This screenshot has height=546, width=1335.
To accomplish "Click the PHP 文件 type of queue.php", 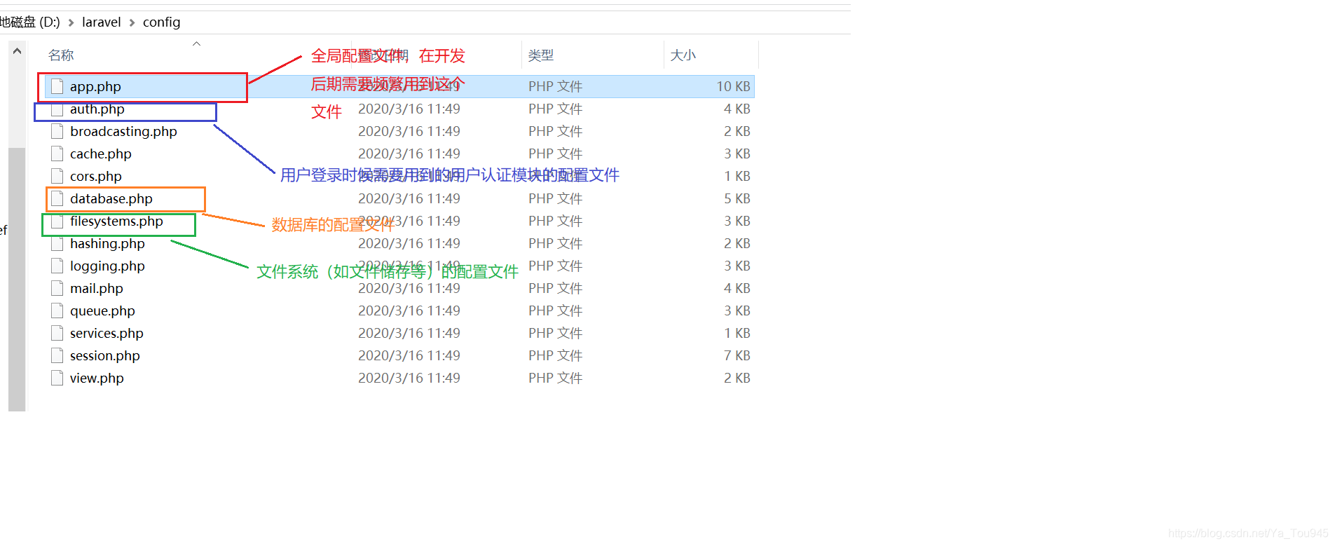I will click(x=555, y=310).
